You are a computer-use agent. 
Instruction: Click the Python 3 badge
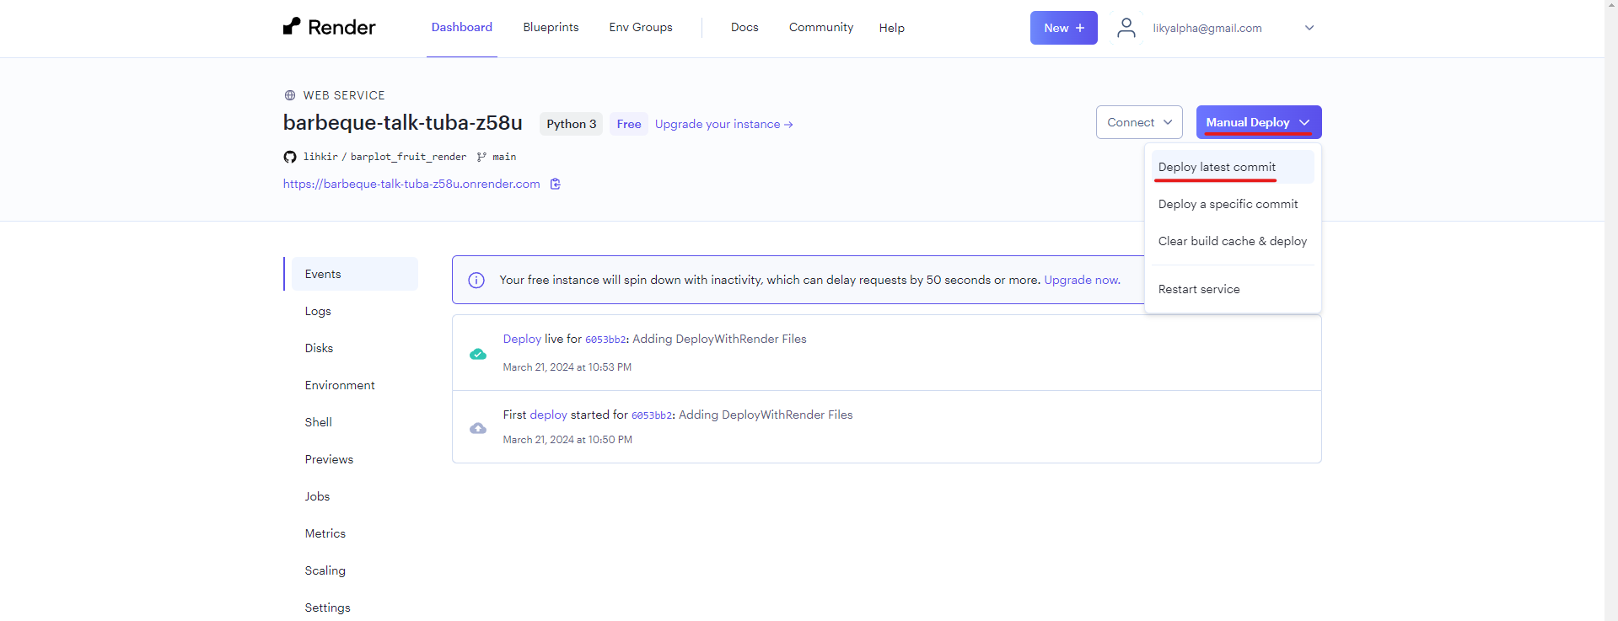[x=571, y=124]
